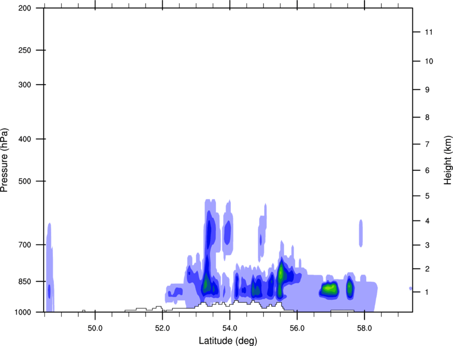Click the 1 km height label
Image resolution: width=453 pixels, height=346 pixels.
(x=427, y=292)
